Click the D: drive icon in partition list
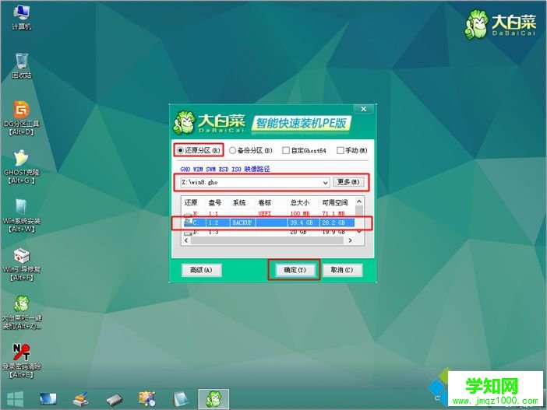Image resolution: width=547 pixels, height=410 pixels. point(189,233)
